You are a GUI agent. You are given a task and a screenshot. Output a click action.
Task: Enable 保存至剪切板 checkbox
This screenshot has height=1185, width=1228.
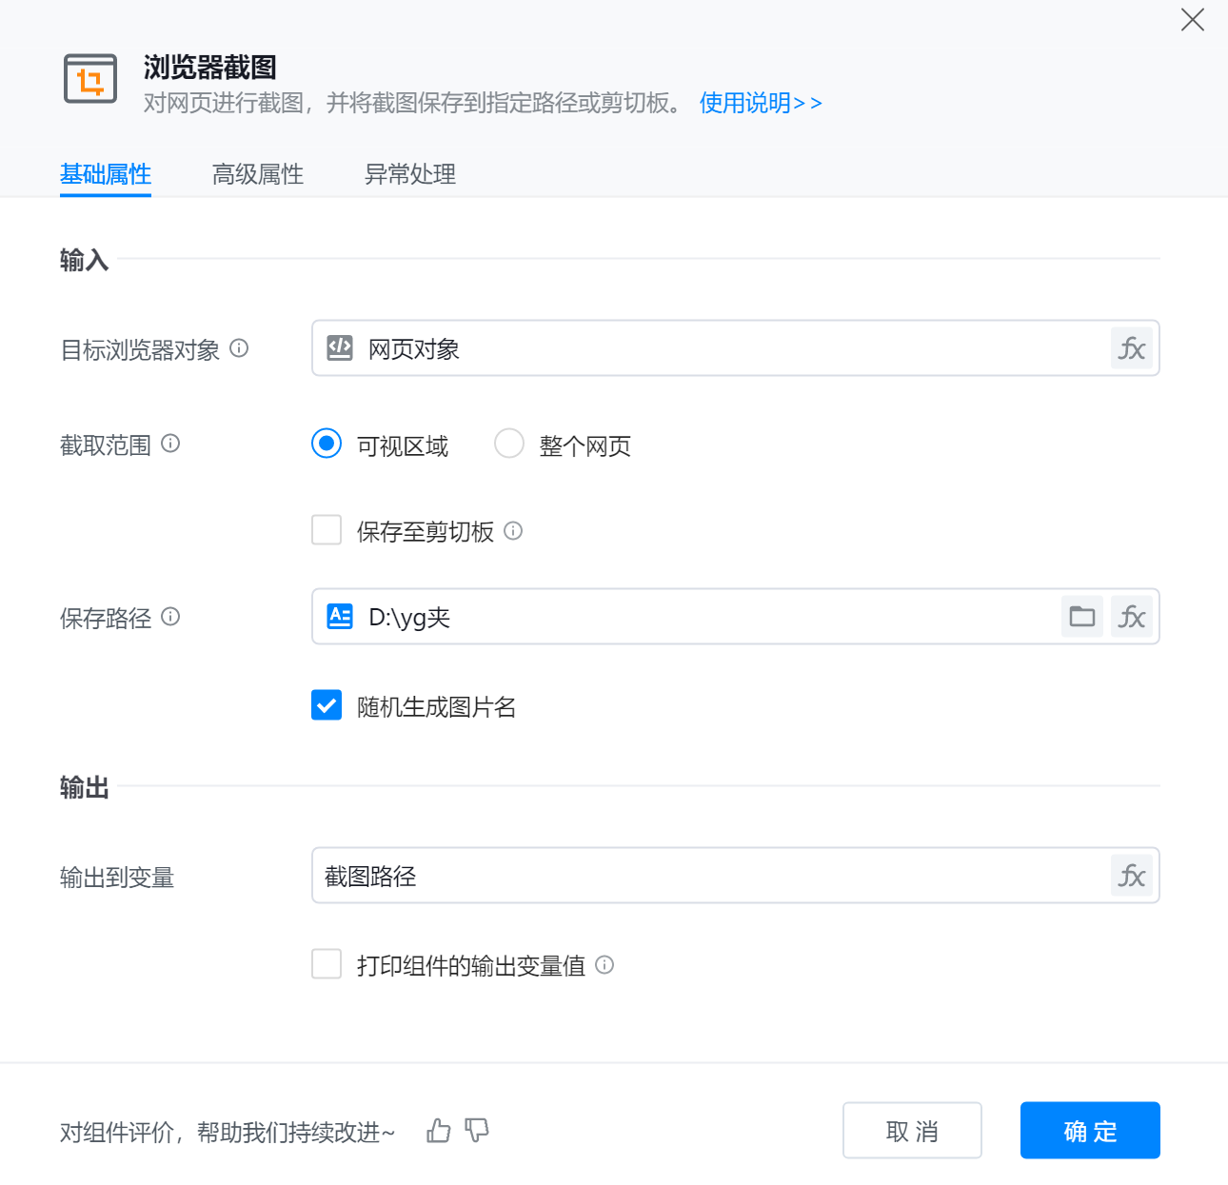(x=327, y=530)
